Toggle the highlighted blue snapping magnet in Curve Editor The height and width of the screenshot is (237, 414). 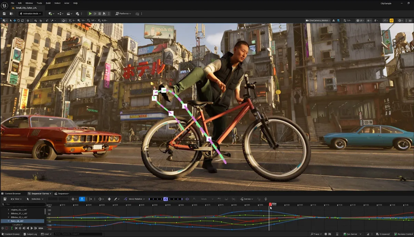tap(82, 199)
